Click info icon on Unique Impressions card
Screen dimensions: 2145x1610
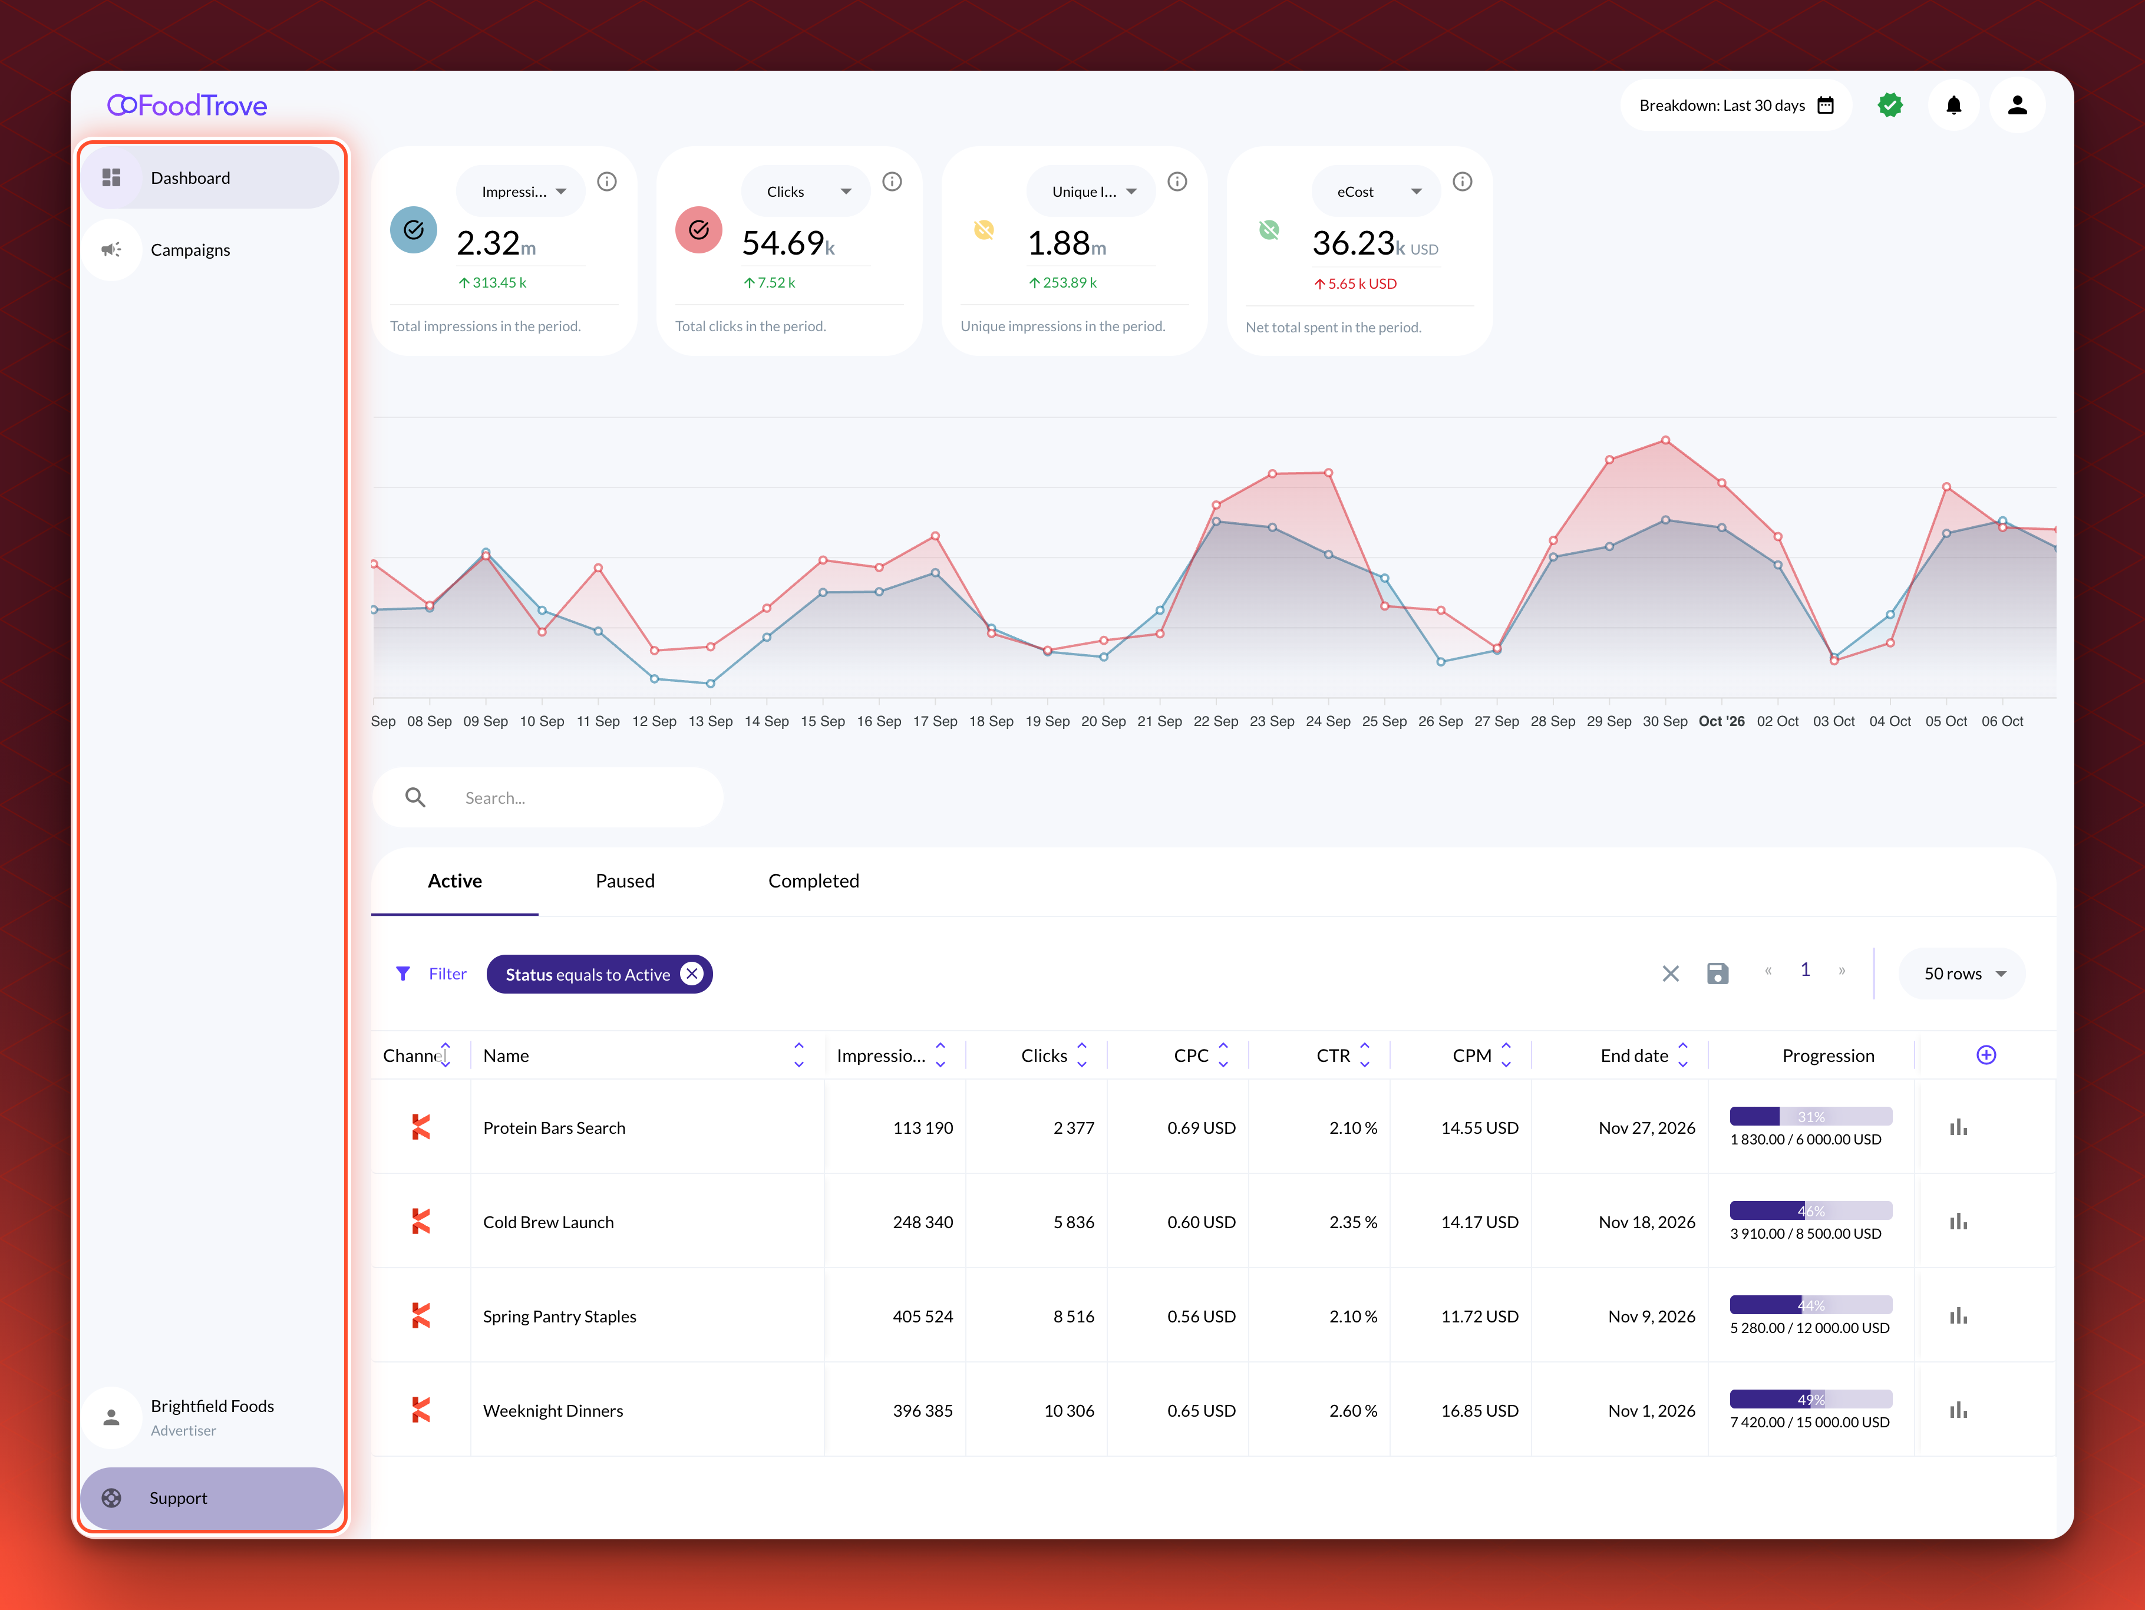pyautogui.click(x=1177, y=182)
